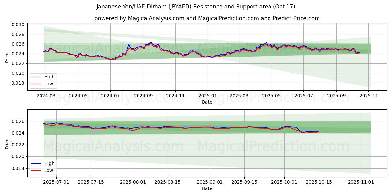Click the 'powered by MagicalAnalysis.com' subtitle
392x196 pixels.
(207, 18)
